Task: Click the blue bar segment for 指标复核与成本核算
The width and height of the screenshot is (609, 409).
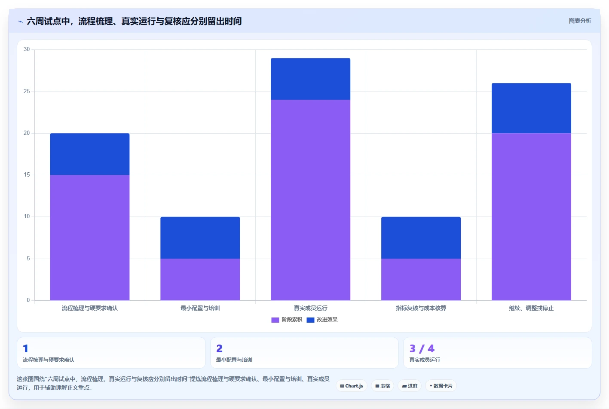Action: (x=421, y=238)
